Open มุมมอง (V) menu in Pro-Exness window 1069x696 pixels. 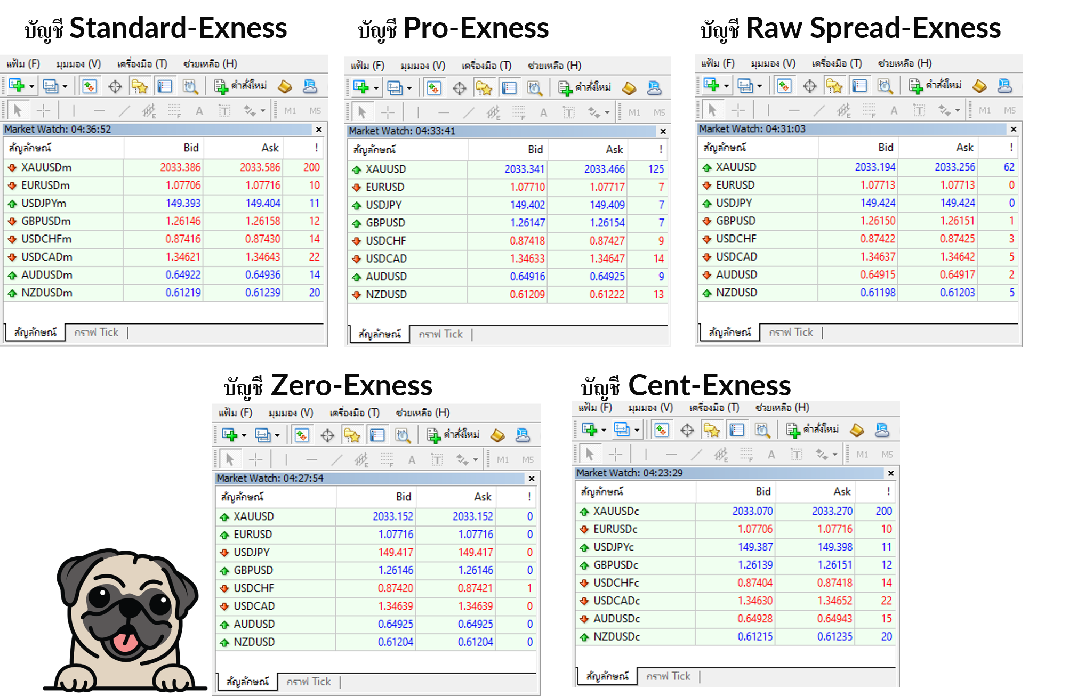click(x=423, y=65)
